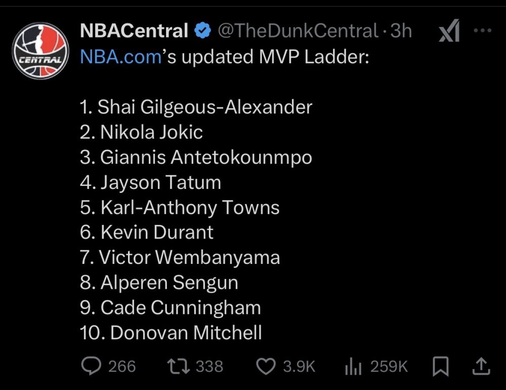Click the 3.9K likes count
Image resolution: width=506 pixels, height=390 pixels.
point(300,367)
